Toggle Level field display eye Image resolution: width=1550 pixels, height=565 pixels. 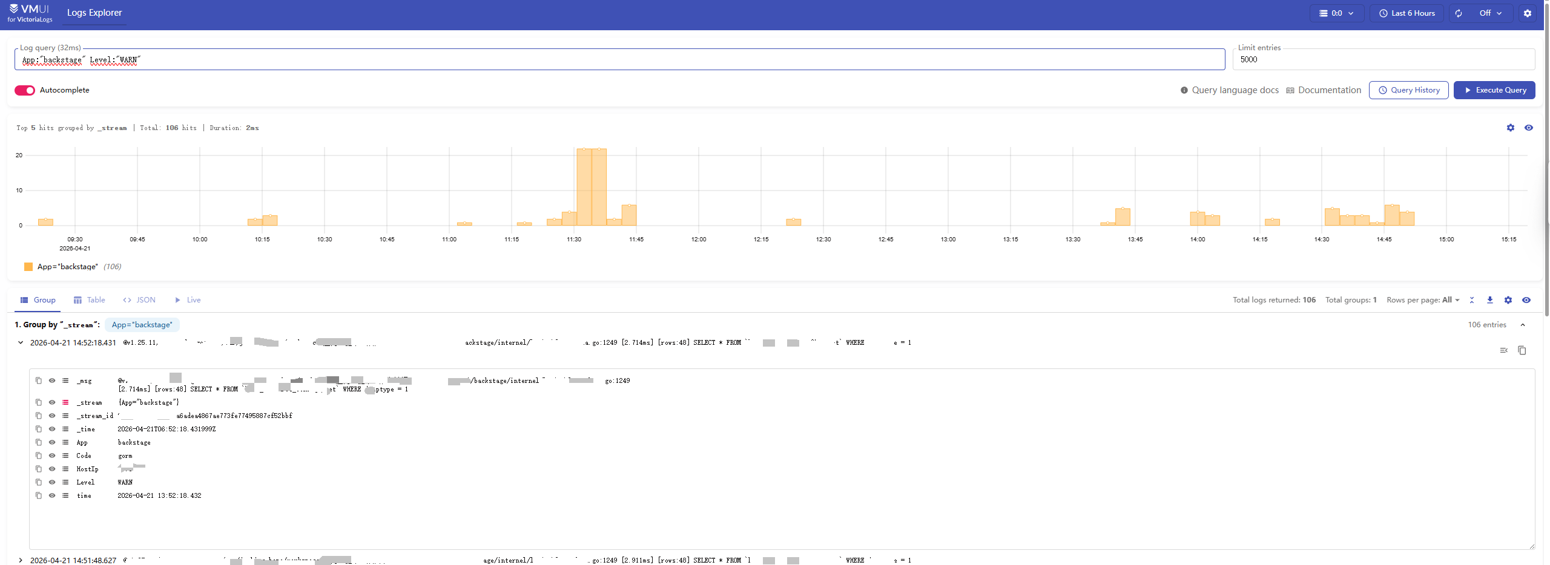[52, 482]
